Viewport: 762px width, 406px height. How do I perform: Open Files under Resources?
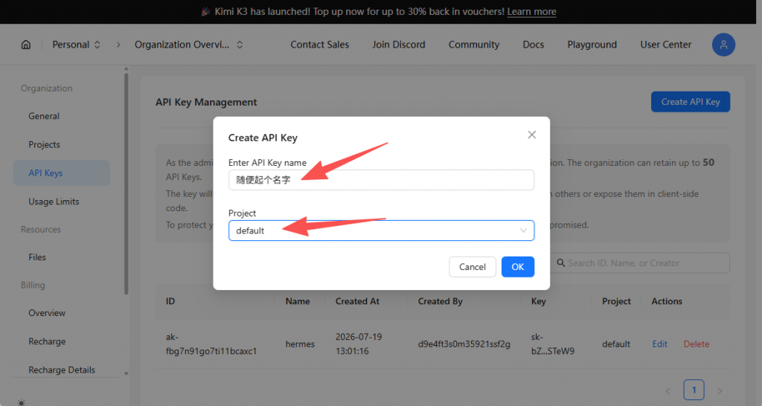point(37,257)
